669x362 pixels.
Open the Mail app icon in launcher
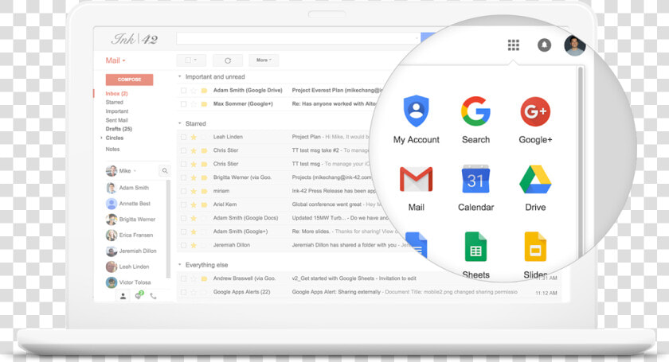[x=416, y=179]
